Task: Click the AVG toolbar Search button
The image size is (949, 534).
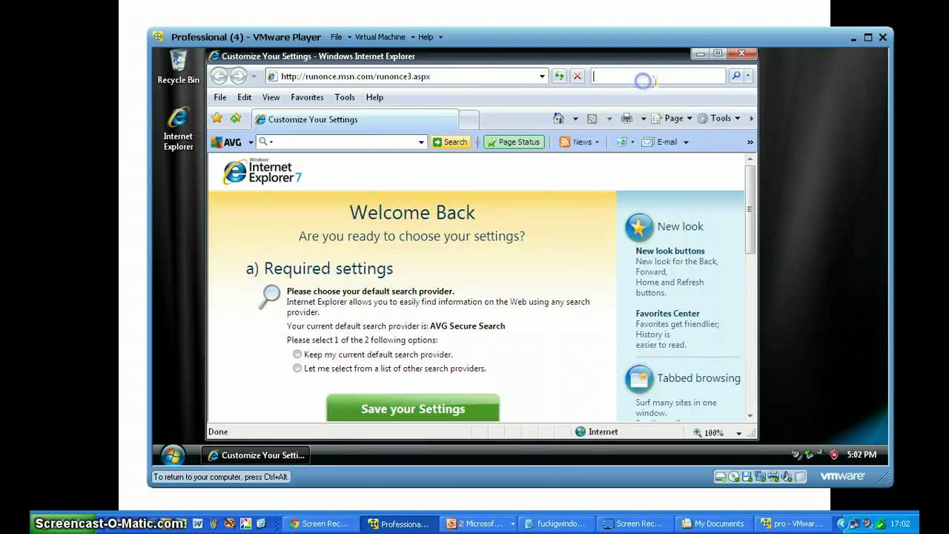Action: tap(450, 142)
